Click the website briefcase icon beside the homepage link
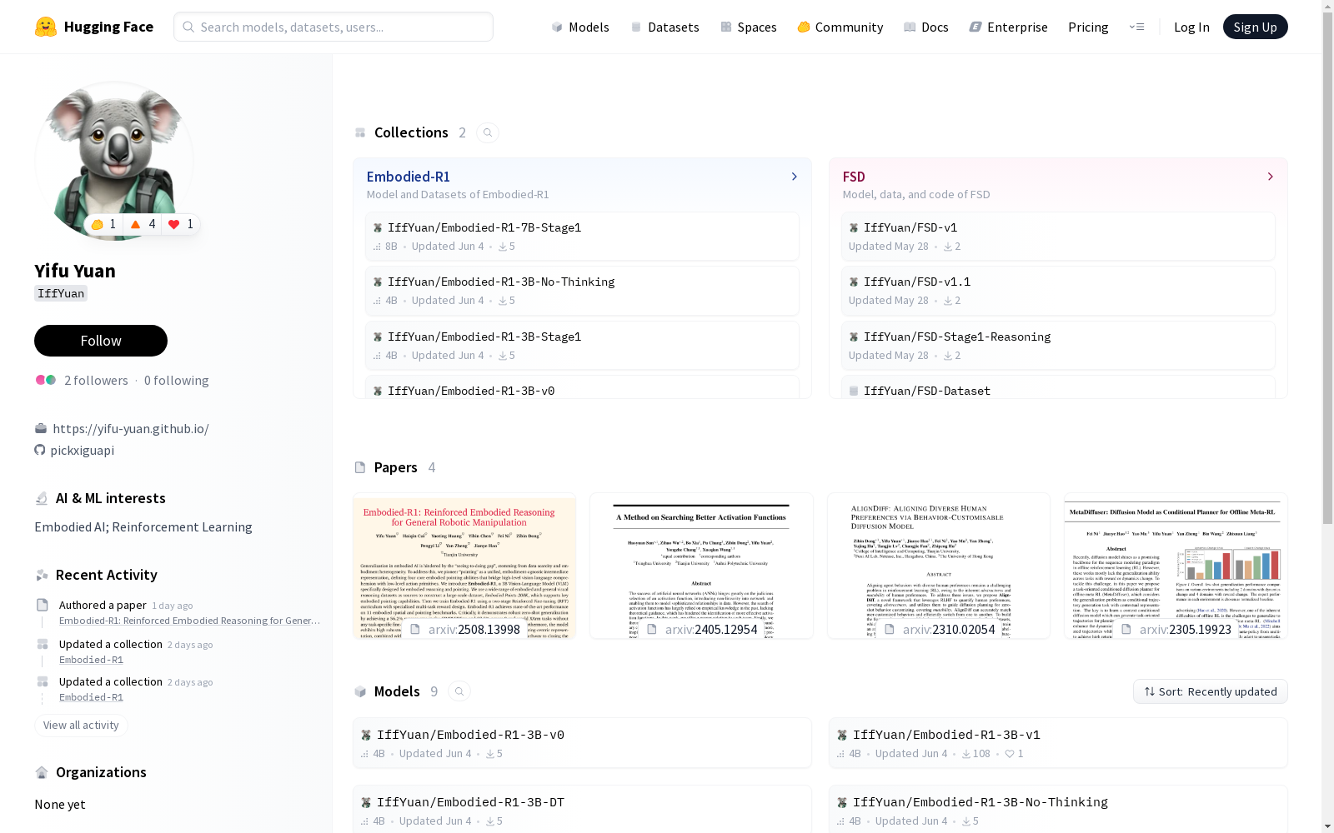This screenshot has height=833, width=1334. (x=41, y=428)
